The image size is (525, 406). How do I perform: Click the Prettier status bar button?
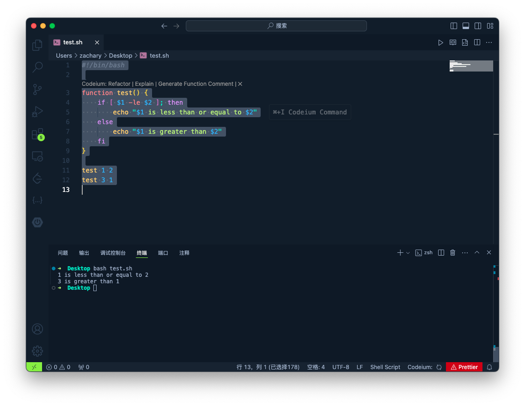pyautogui.click(x=464, y=367)
